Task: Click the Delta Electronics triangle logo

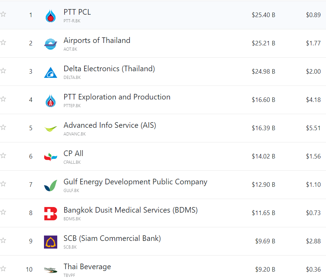Action: click(x=51, y=72)
